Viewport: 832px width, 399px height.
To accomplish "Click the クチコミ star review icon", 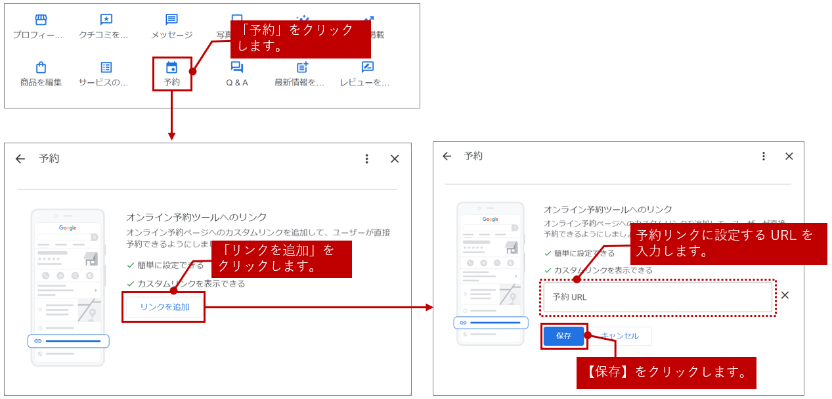I will [106, 20].
